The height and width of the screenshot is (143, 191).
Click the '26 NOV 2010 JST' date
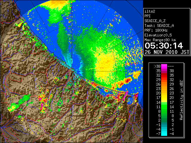click(x=167, y=52)
